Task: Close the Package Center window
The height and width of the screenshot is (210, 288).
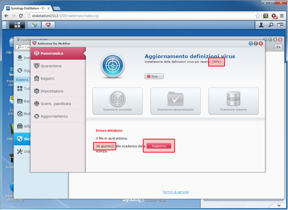Action: coord(280,40)
